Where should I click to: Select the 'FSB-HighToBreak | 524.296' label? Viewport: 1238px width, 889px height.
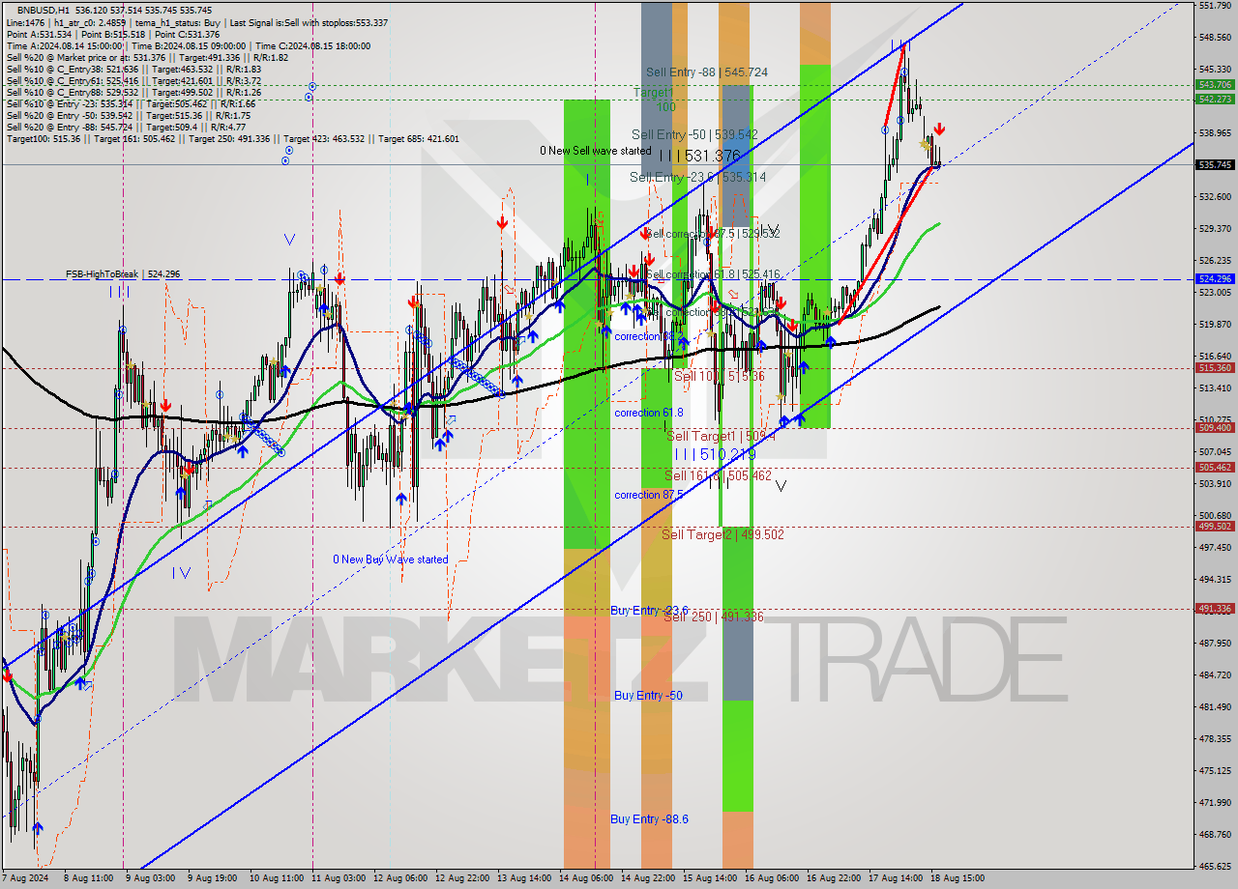(123, 274)
